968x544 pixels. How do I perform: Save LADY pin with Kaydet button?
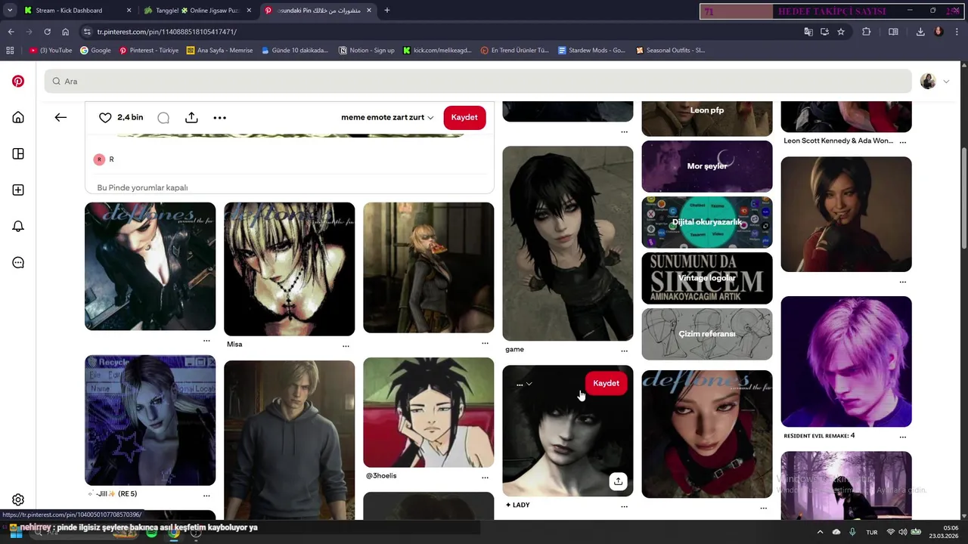point(606,383)
